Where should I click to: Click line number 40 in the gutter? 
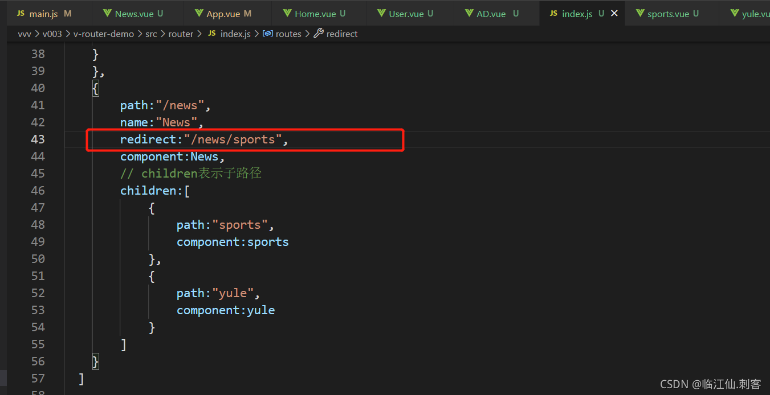38,88
